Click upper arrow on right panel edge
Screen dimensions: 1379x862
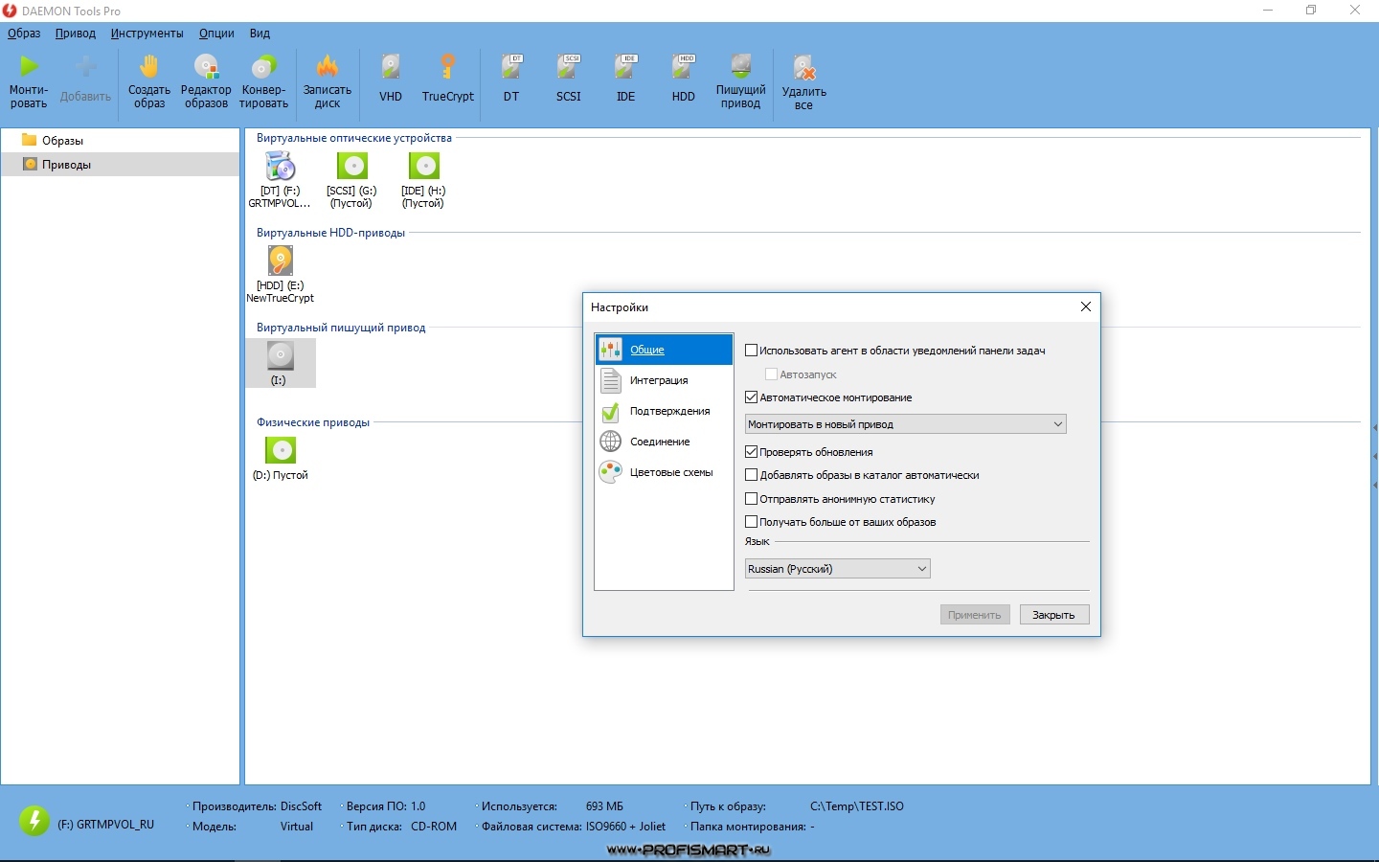point(1375,428)
